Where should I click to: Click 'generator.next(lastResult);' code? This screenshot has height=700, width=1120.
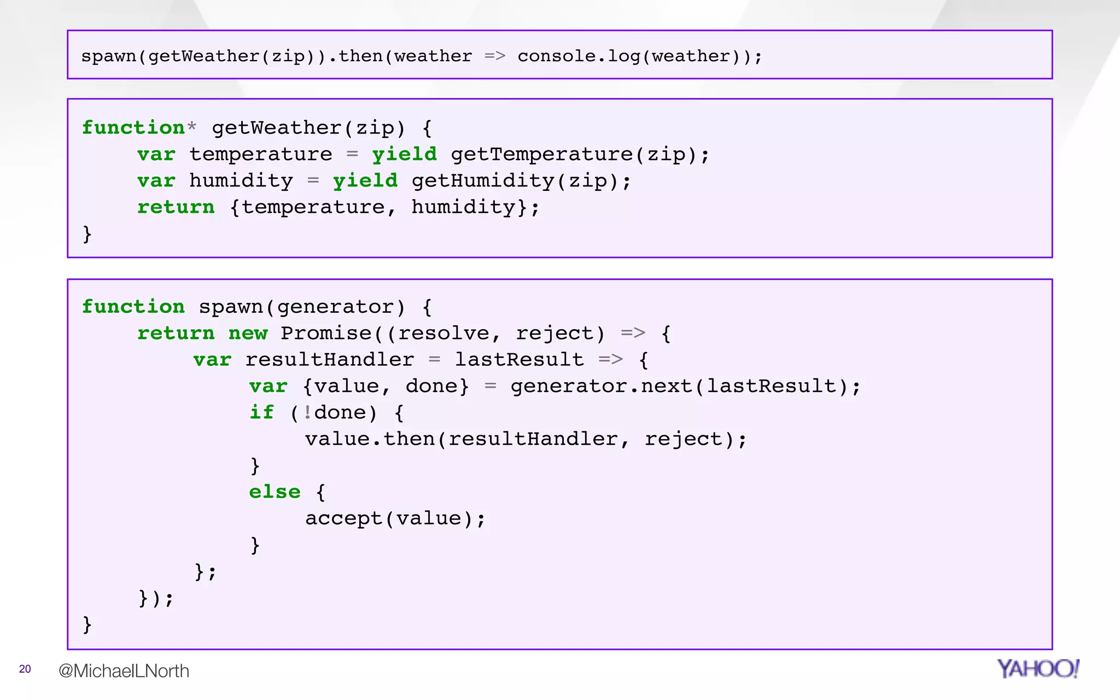click(x=685, y=386)
